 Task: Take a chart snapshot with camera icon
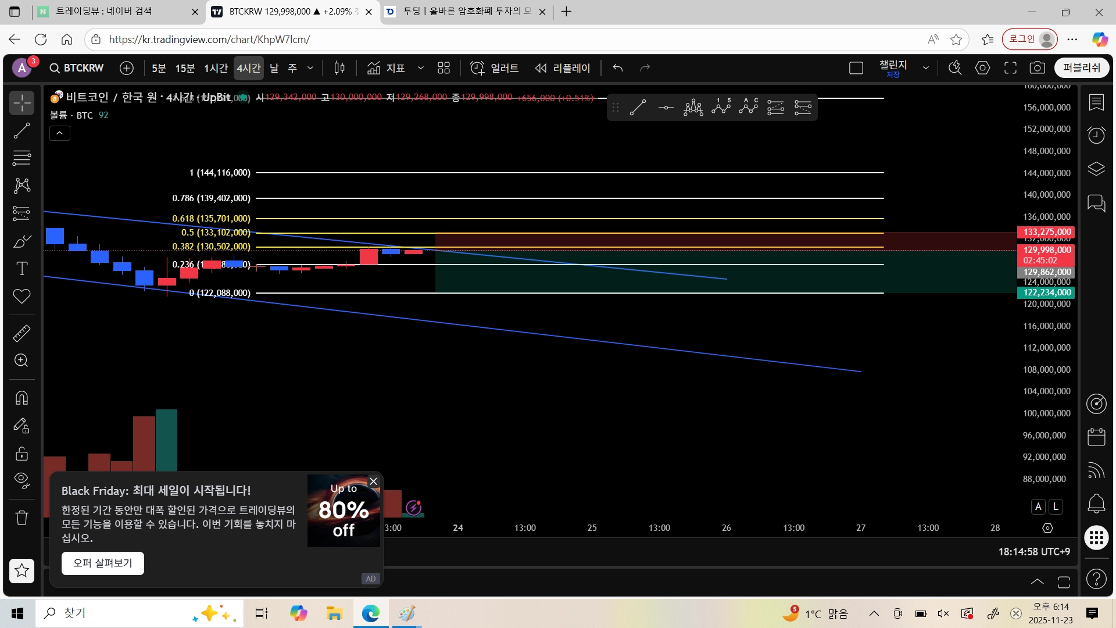coord(1037,68)
